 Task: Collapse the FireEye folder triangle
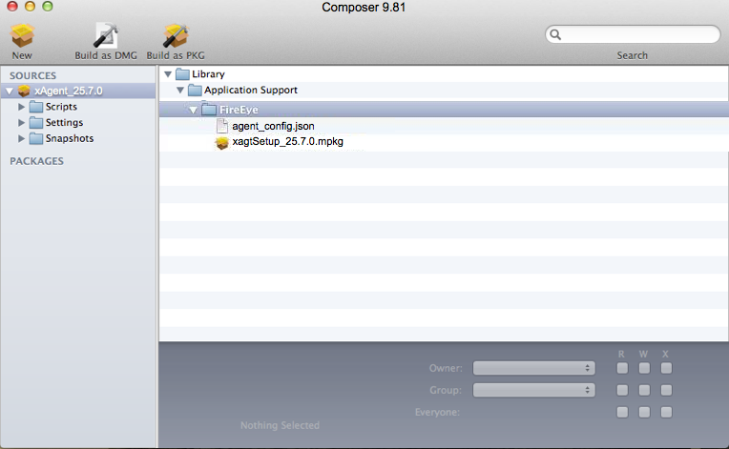pos(193,110)
